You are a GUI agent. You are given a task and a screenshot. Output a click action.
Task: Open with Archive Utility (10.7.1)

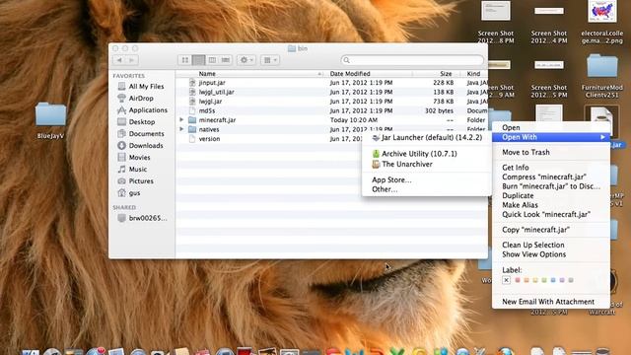(426, 154)
